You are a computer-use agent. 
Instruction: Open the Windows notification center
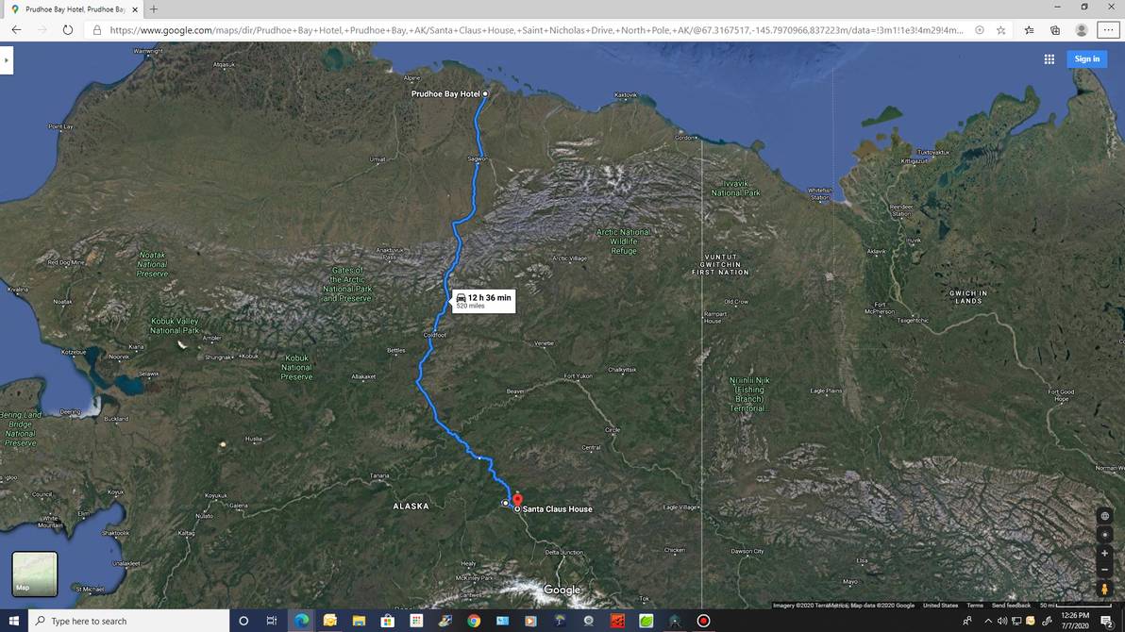coord(1107,622)
